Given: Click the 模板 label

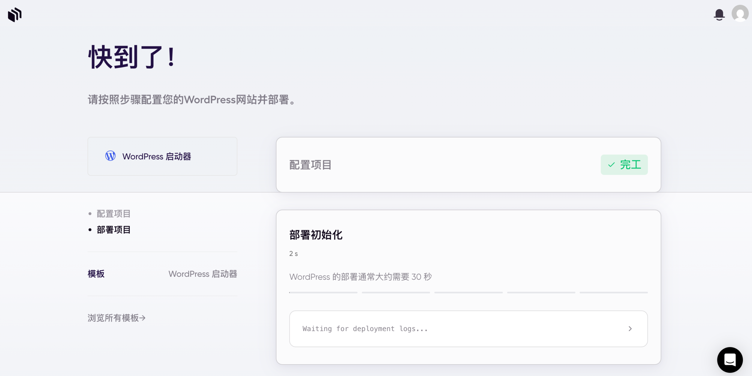Looking at the screenshot, I should [96, 274].
